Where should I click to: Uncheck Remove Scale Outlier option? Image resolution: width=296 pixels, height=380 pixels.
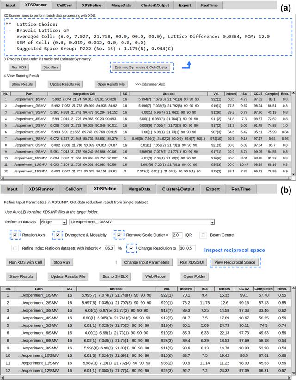[119, 235]
